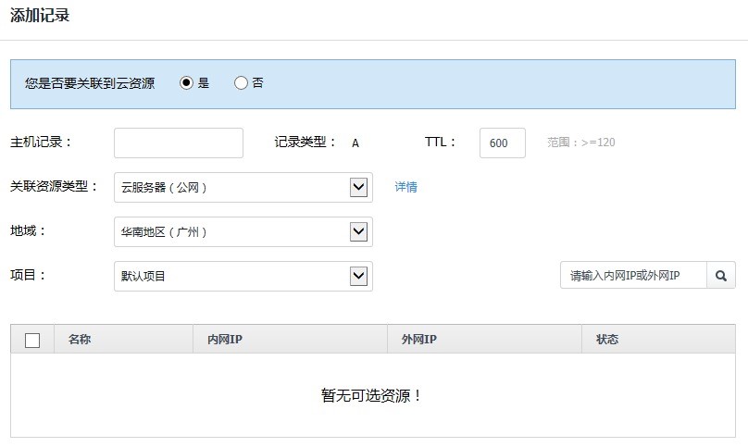Select the 否 radio button

[x=241, y=83]
